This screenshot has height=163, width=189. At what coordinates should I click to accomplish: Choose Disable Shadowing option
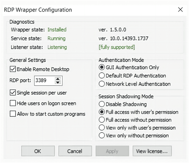tap(102, 104)
